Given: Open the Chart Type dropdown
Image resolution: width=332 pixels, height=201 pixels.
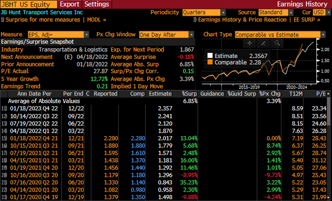Looking at the screenshot, I should coord(280,35).
